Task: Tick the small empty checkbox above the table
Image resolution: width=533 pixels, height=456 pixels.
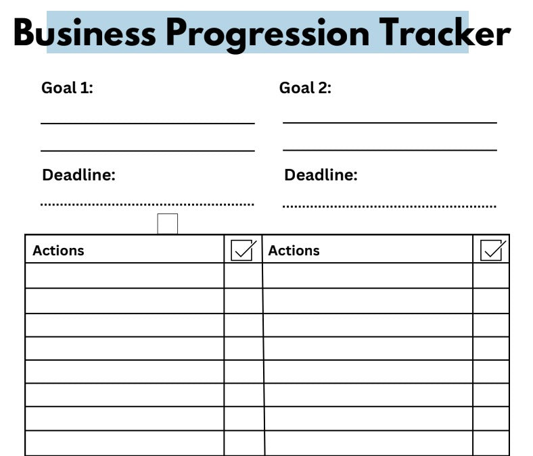Action: coord(167,224)
